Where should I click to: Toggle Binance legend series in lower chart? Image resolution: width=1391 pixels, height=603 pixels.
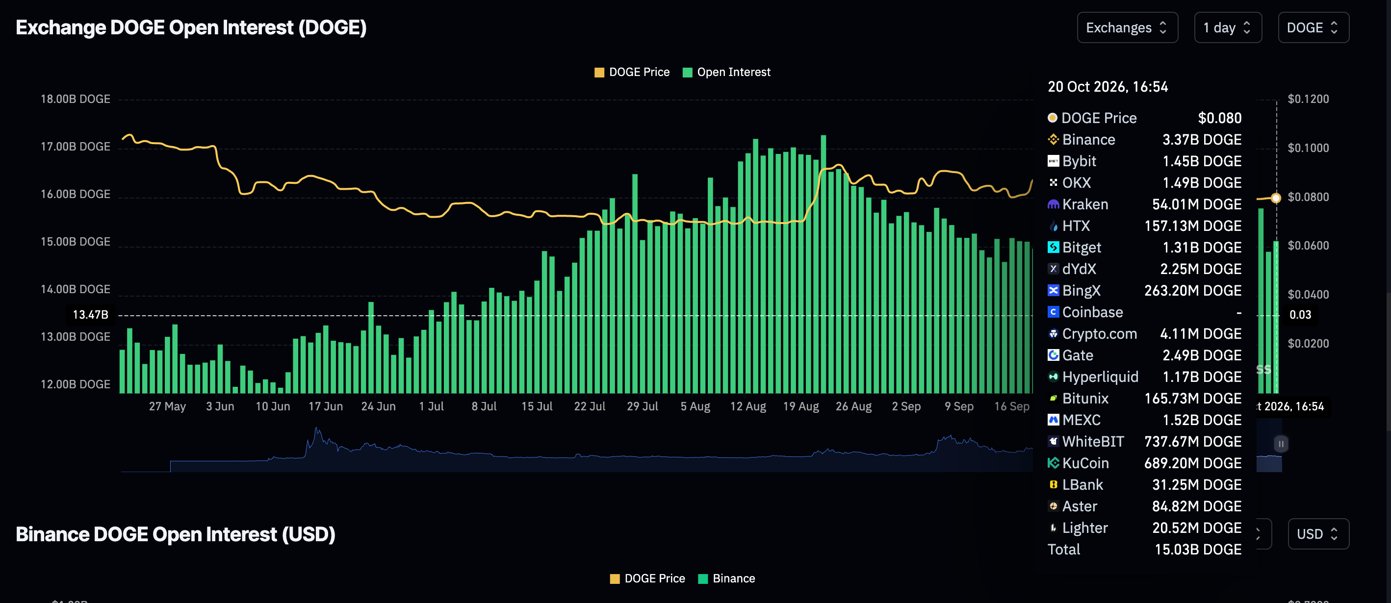[726, 578]
